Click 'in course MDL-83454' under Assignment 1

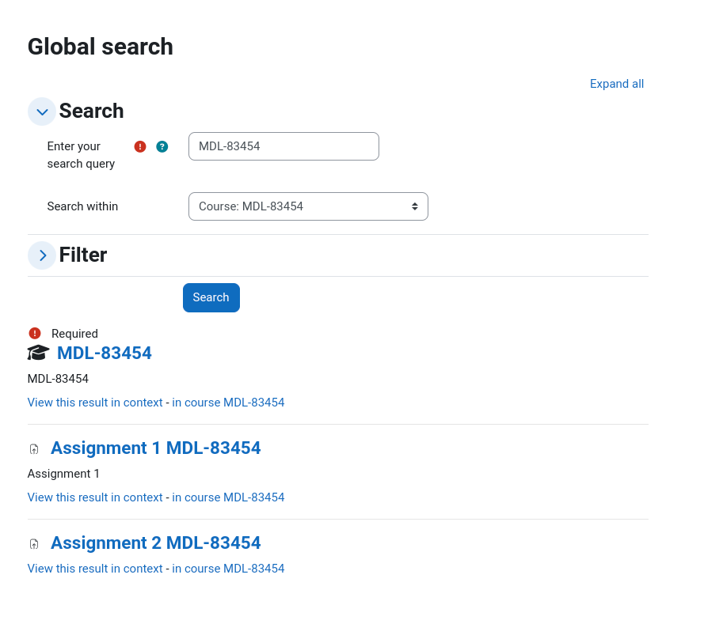[x=228, y=497]
